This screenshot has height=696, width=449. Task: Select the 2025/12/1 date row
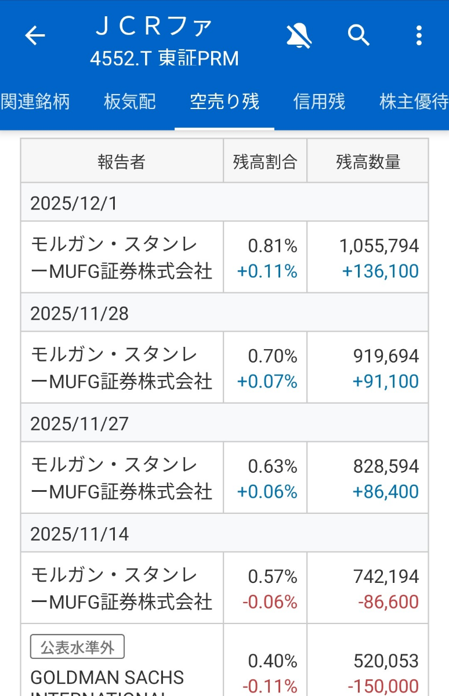tap(224, 203)
